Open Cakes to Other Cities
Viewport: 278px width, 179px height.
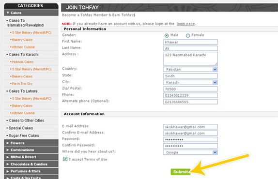(26, 120)
